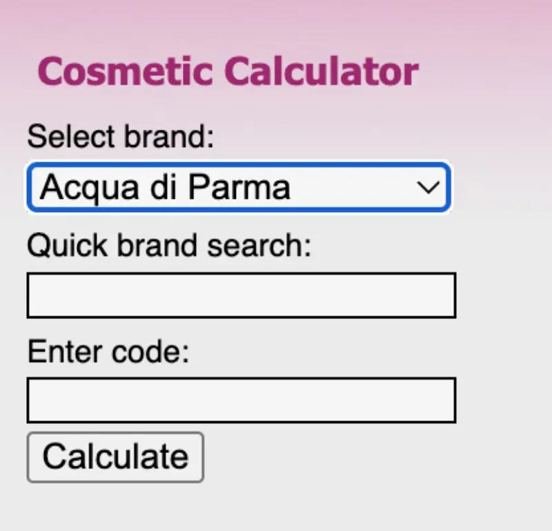Select the code entry text box
The width and height of the screenshot is (552, 531).
tap(241, 400)
